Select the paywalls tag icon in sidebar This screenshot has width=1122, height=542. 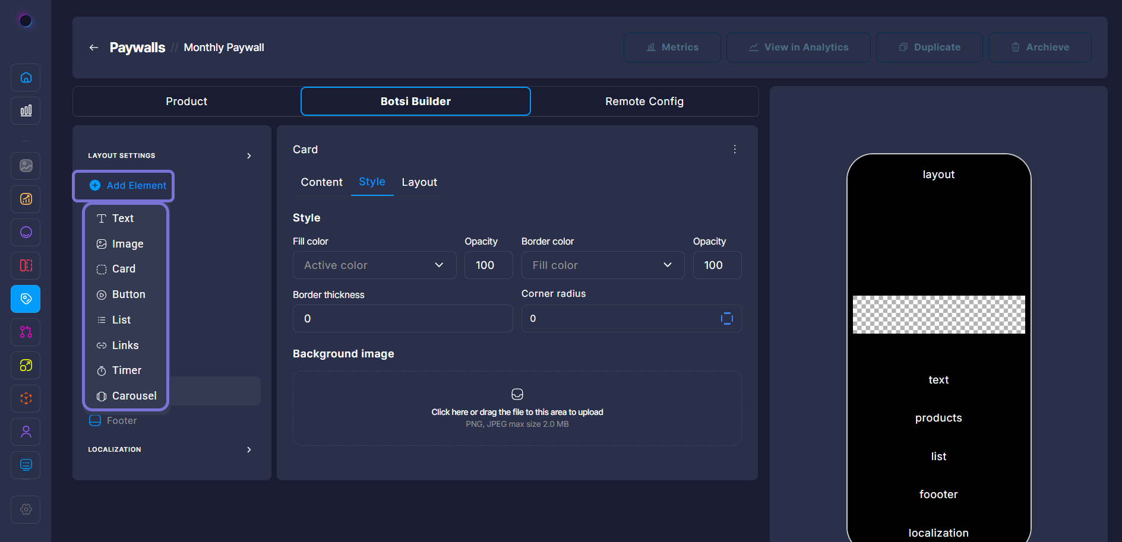[x=26, y=299]
